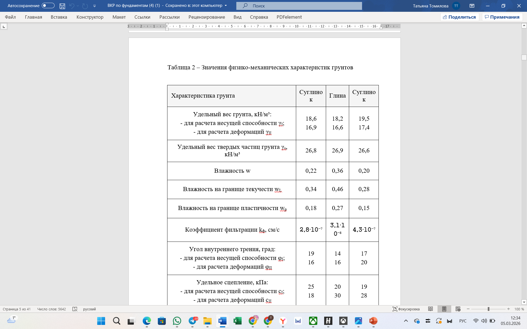Open the spelling check status icon

pos(75,309)
